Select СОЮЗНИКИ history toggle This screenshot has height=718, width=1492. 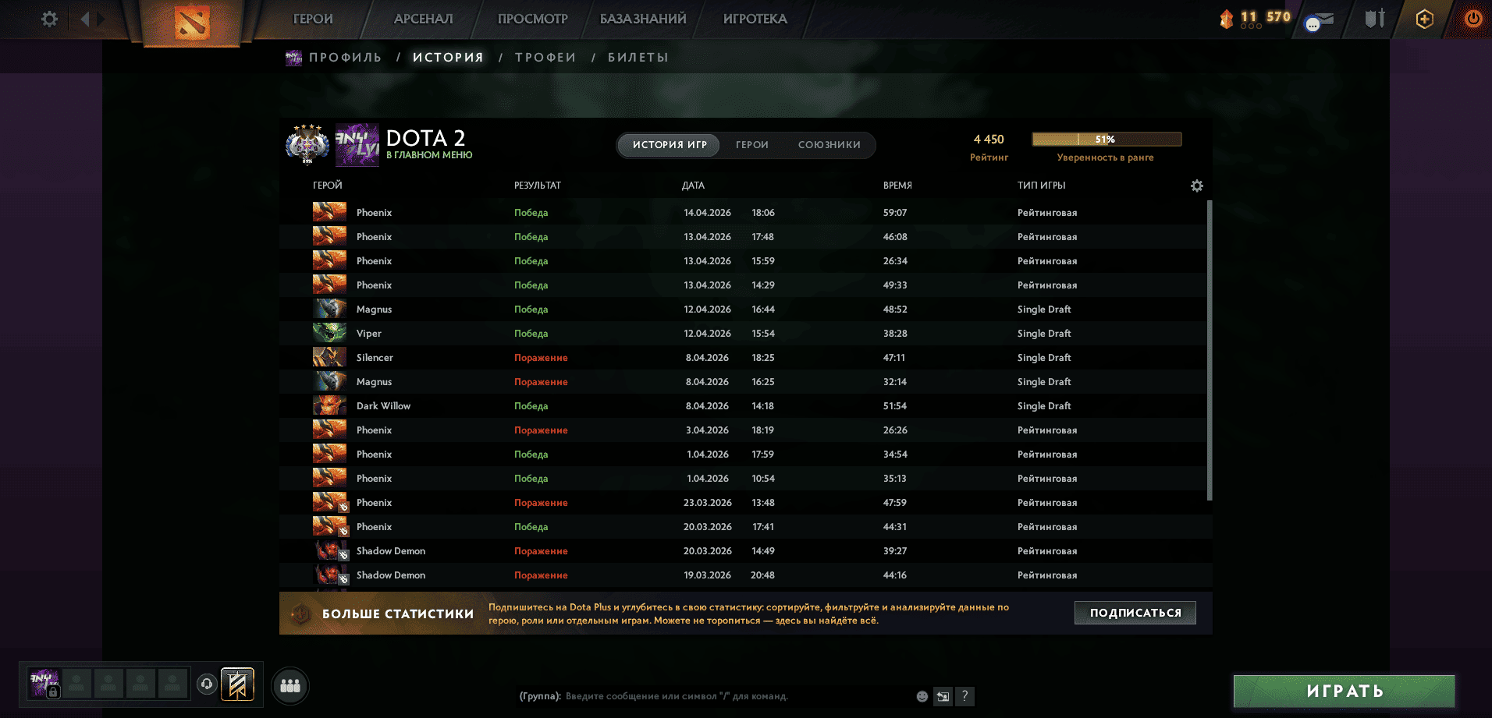point(829,145)
